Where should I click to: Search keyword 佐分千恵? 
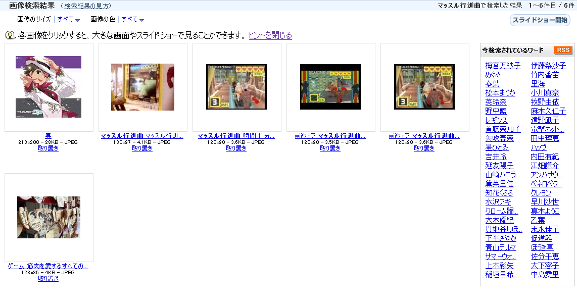click(x=545, y=257)
